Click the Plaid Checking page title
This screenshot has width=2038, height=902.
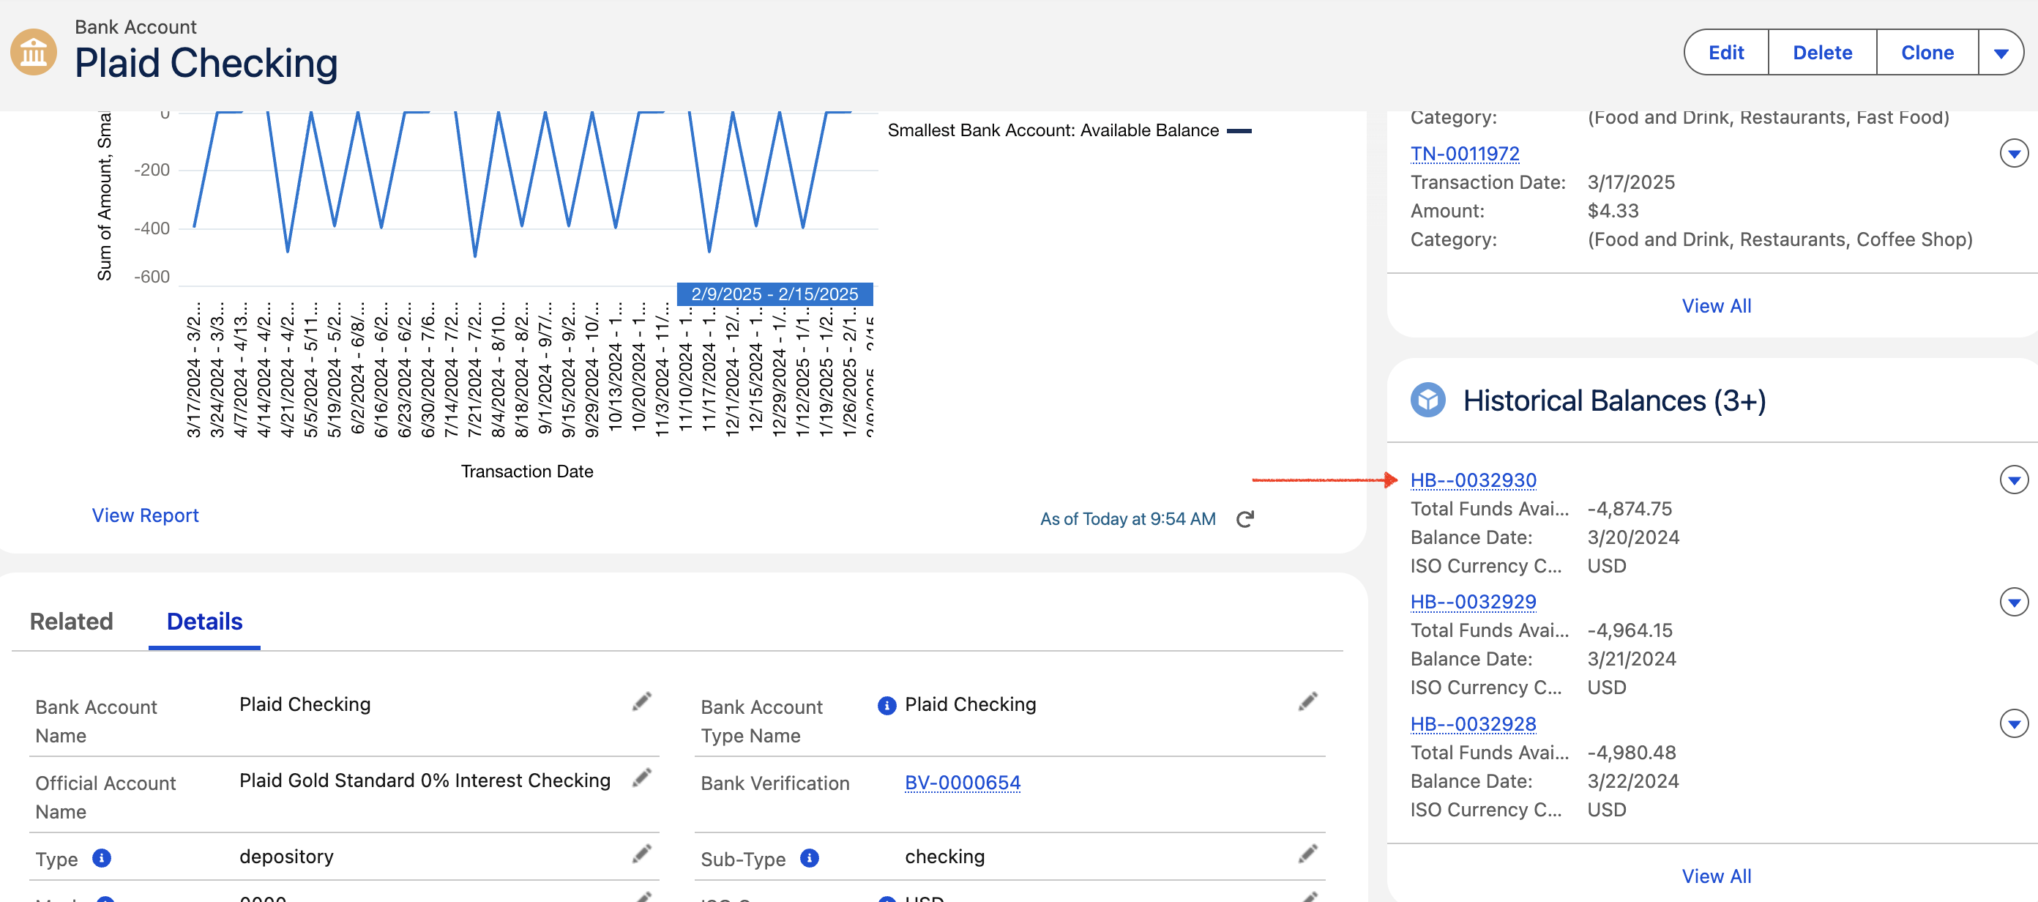(x=206, y=63)
